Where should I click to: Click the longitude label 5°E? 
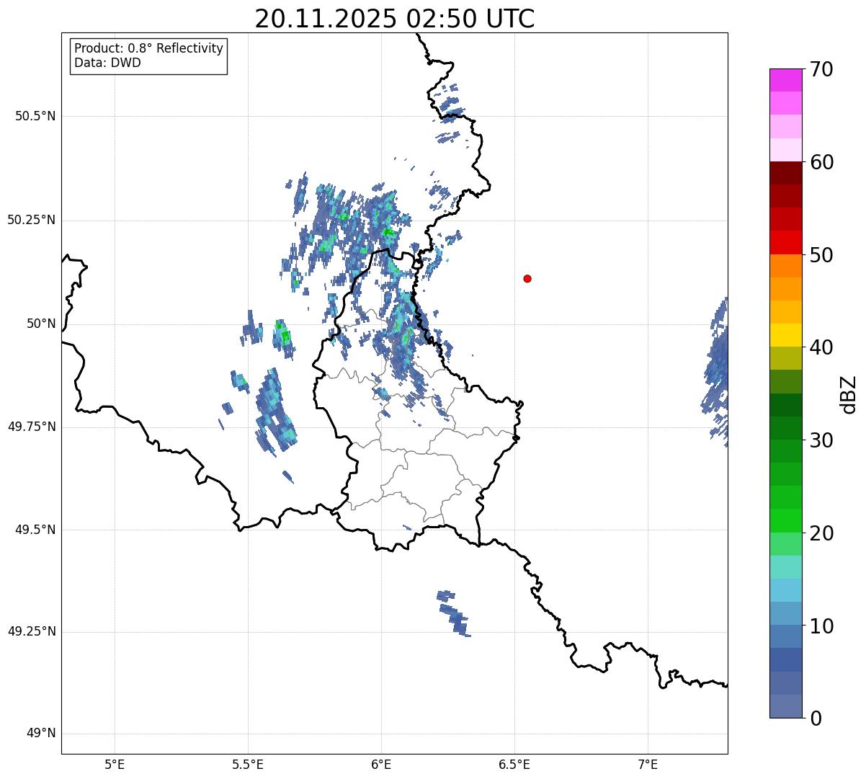click(x=115, y=765)
